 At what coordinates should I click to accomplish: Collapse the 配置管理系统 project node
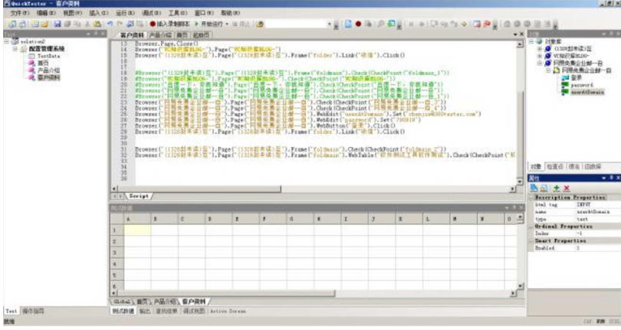click(x=14, y=49)
